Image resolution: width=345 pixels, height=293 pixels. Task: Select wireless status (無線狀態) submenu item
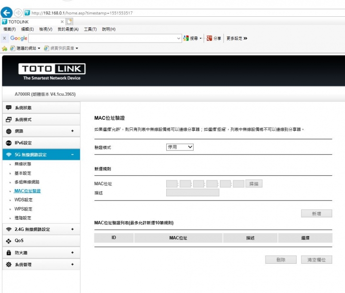(23, 164)
